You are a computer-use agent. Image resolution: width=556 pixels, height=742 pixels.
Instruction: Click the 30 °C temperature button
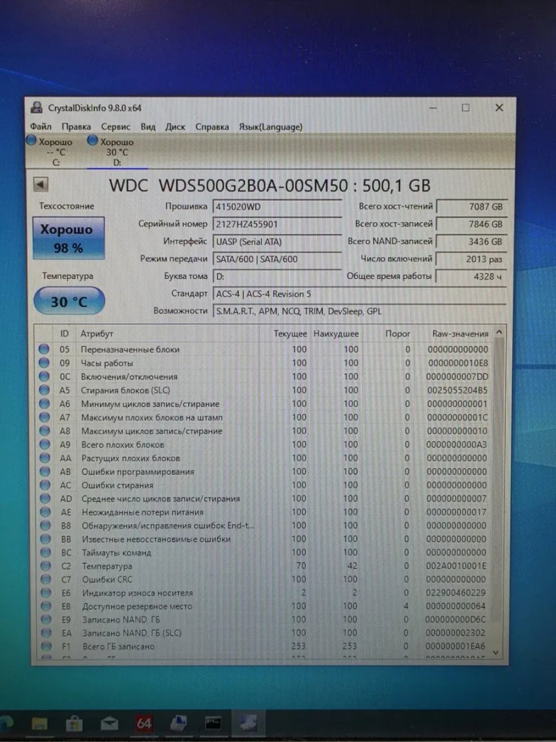[69, 301]
